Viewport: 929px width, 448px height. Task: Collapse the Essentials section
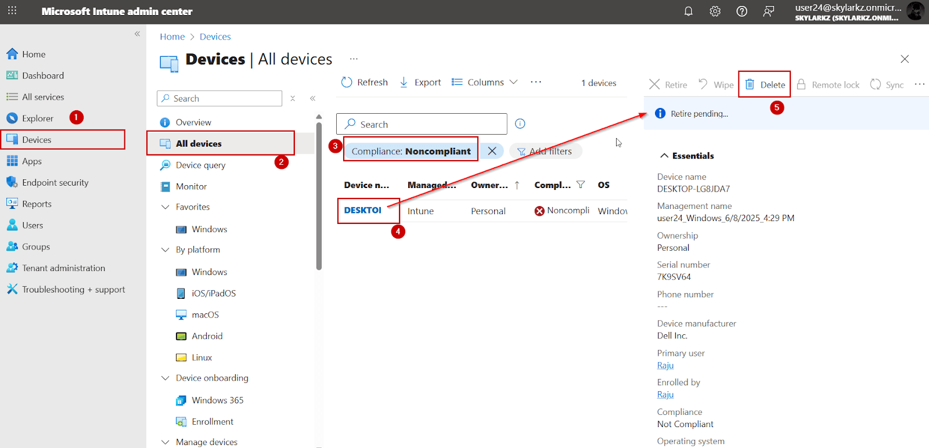point(664,156)
